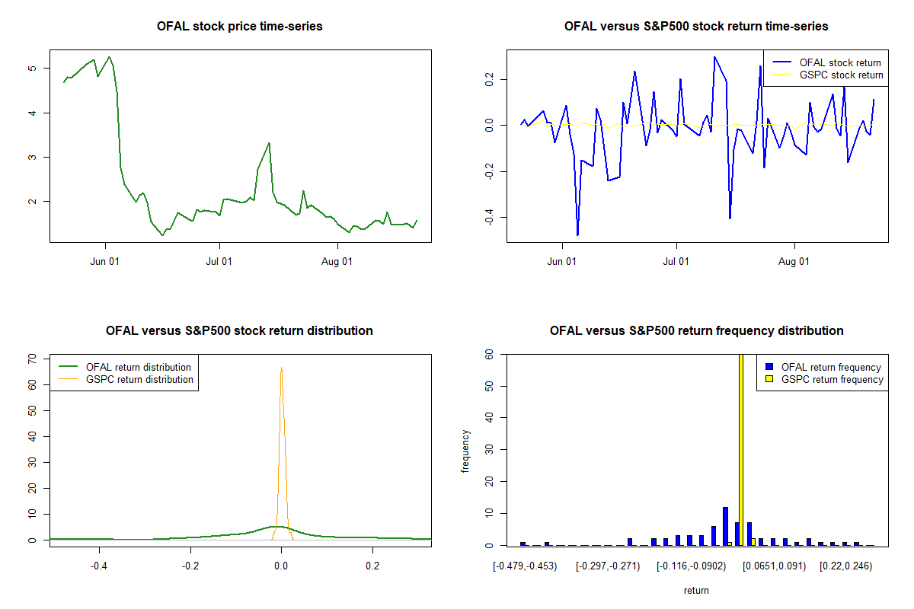Click the 'OFAL versus S&P500 stock return distribution' title
914x609 pixels.
[239, 331]
